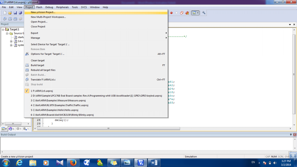
Task: Choose New µVision Project menu item
Action: point(96,12)
